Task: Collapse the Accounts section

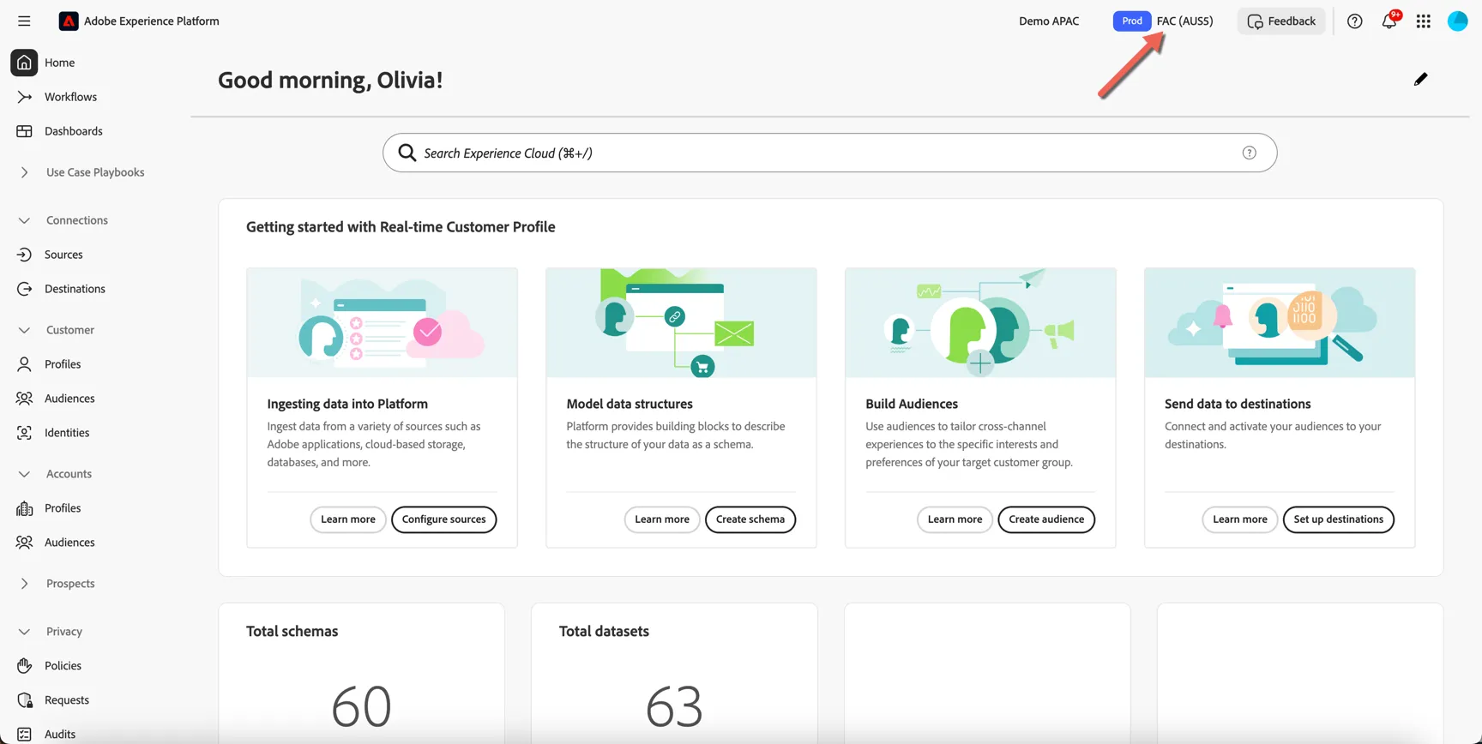Action: click(x=24, y=474)
